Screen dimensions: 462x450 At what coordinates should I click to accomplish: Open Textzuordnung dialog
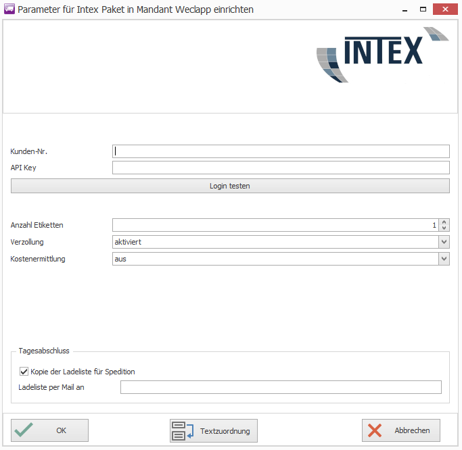point(214,431)
